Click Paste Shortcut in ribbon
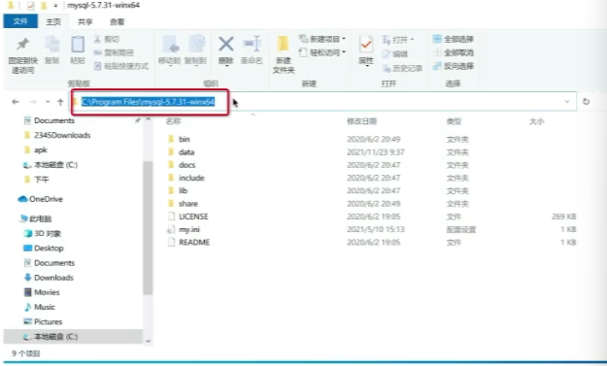This screenshot has width=607, height=366. [x=121, y=66]
